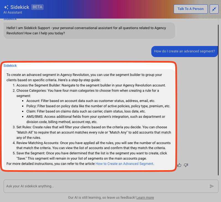Click the 'Access the Segment Builder' step text
Viewport: 221px width, 202px height.
91,85
